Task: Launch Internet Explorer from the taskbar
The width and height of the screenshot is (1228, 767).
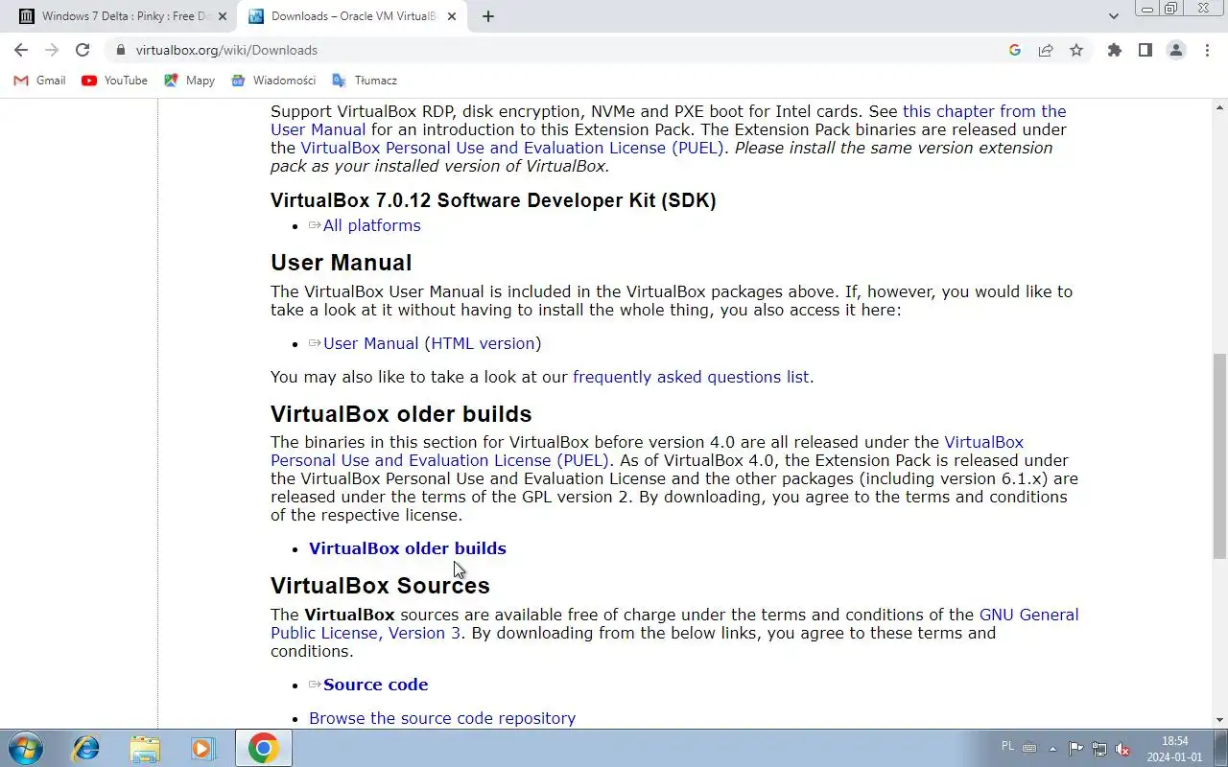Action: click(86, 748)
